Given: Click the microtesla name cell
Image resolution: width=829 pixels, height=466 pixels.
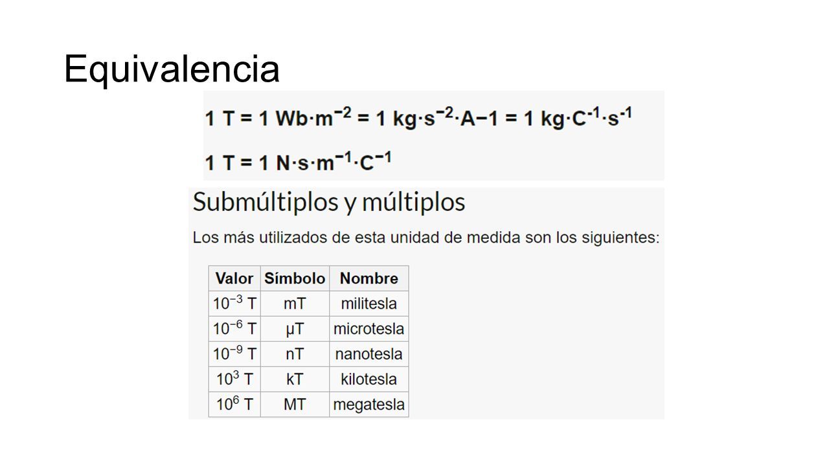Looking at the screenshot, I should 369,329.
